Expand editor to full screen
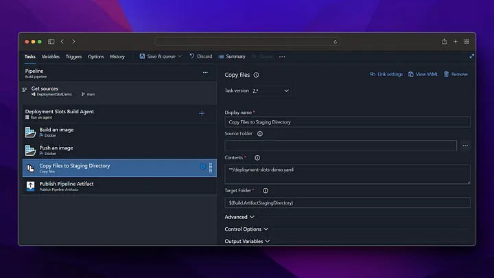494x278 pixels. [x=471, y=56]
